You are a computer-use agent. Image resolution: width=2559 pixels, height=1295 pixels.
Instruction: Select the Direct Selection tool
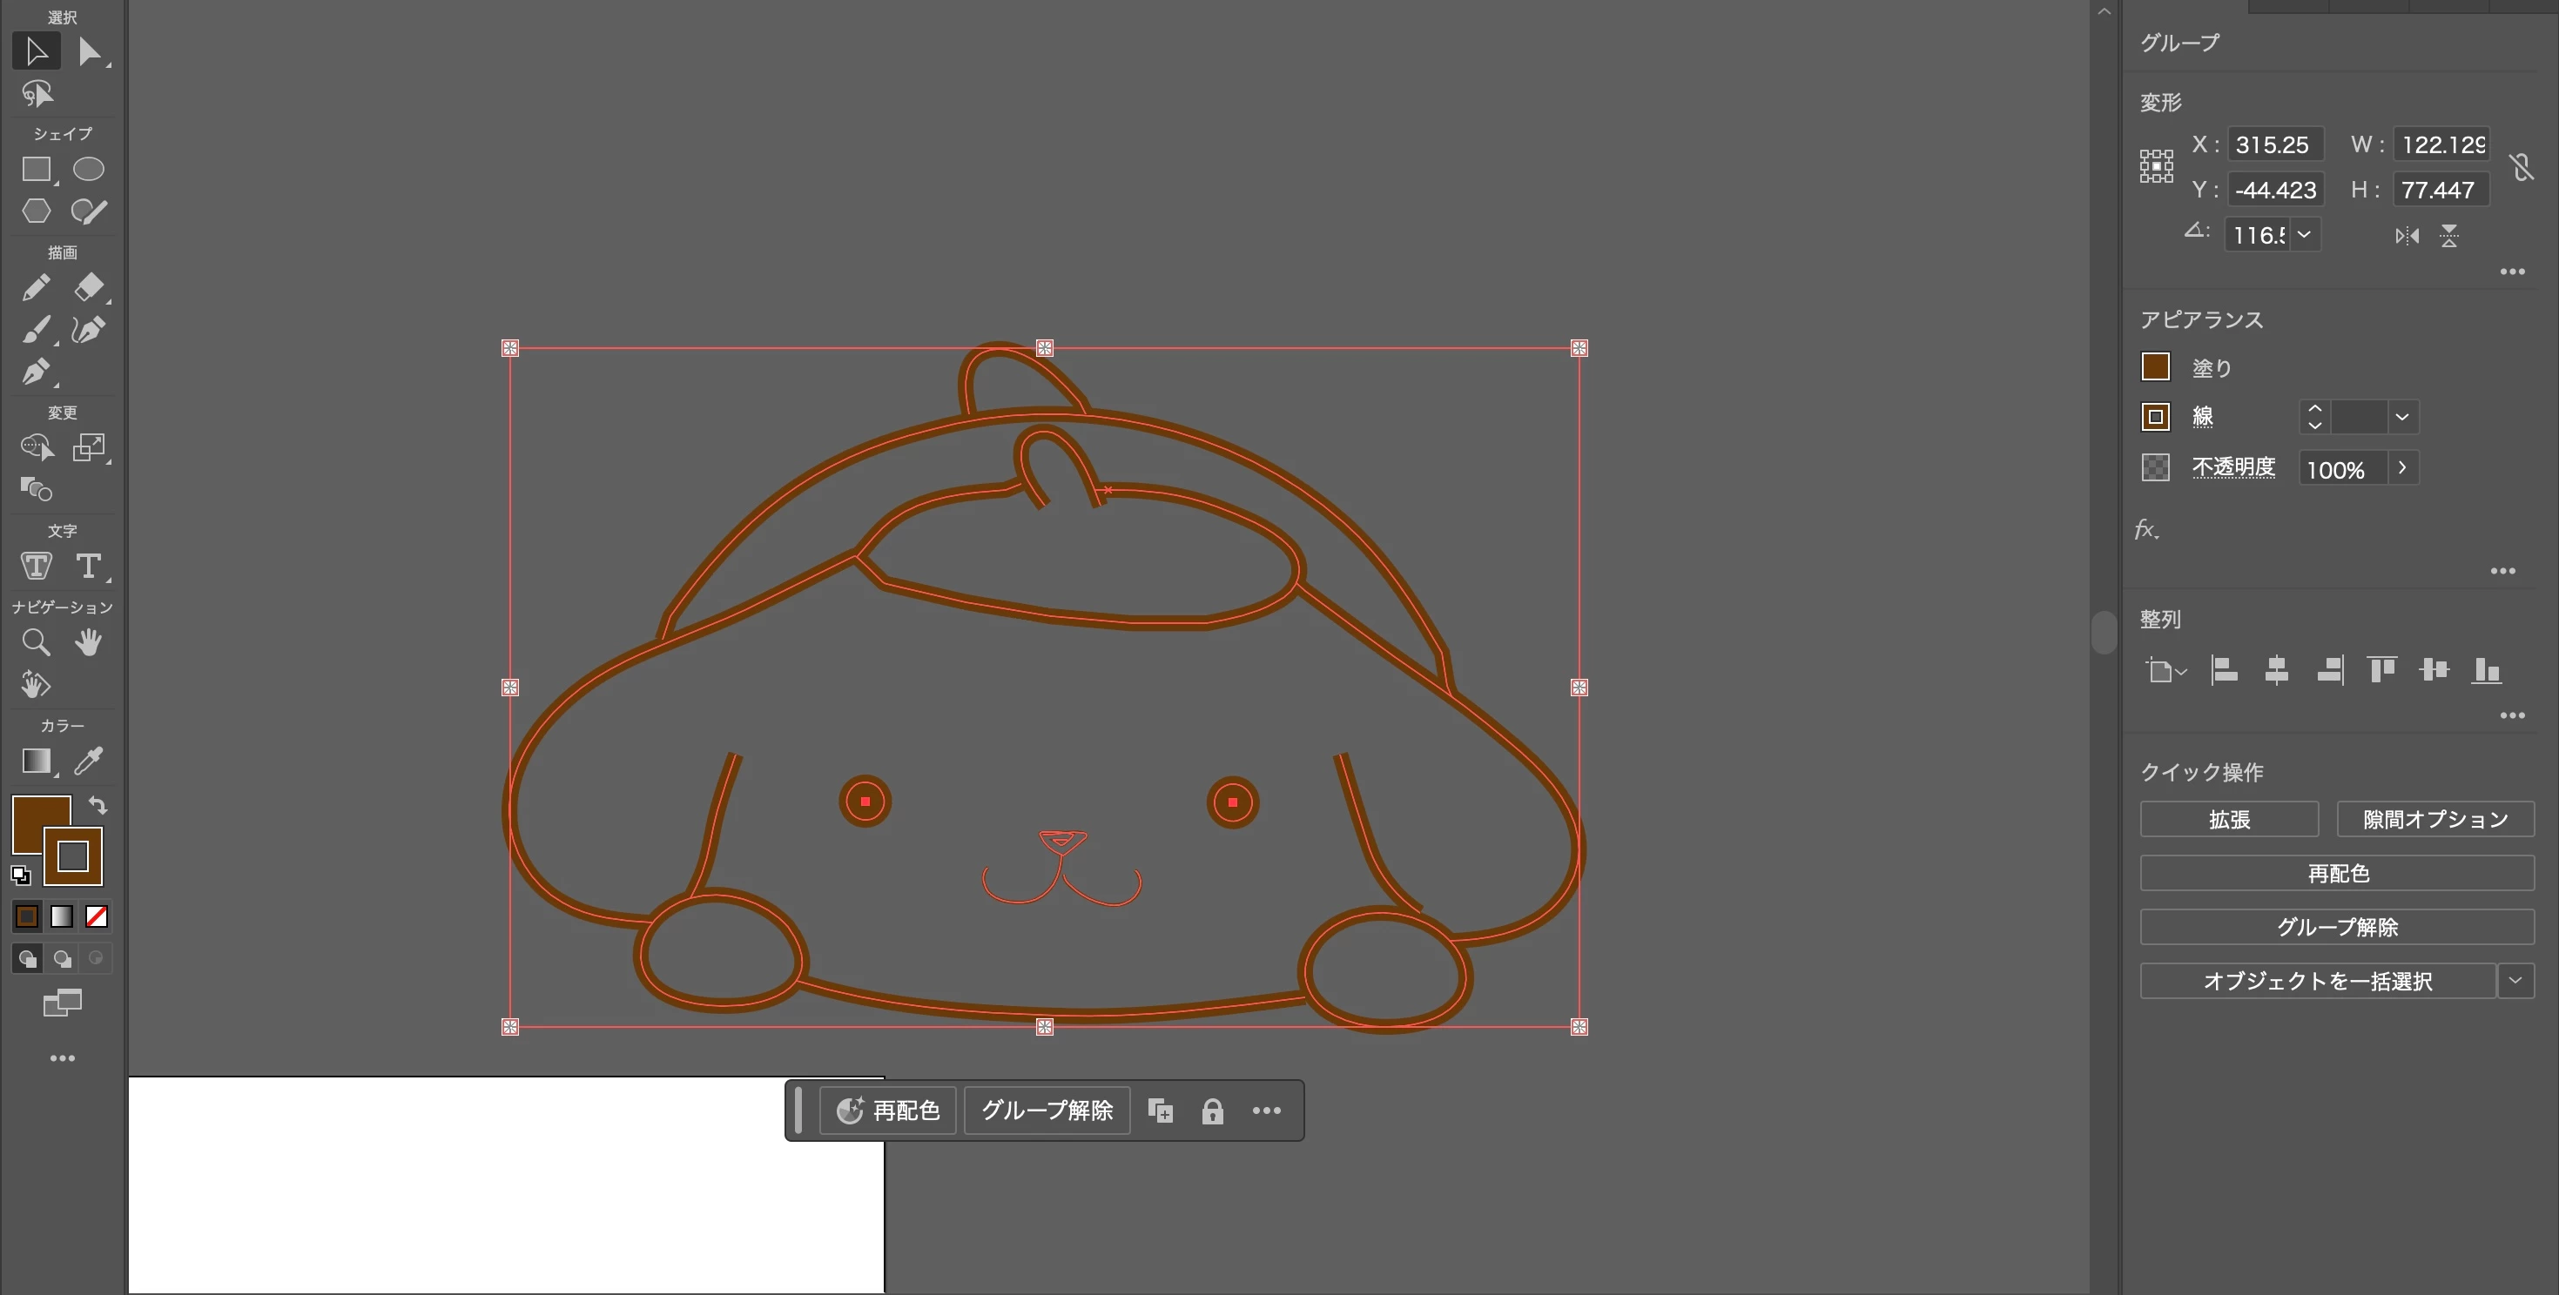(90, 51)
